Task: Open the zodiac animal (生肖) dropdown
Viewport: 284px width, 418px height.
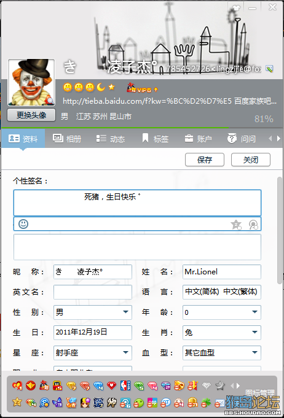Action: [222, 333]
